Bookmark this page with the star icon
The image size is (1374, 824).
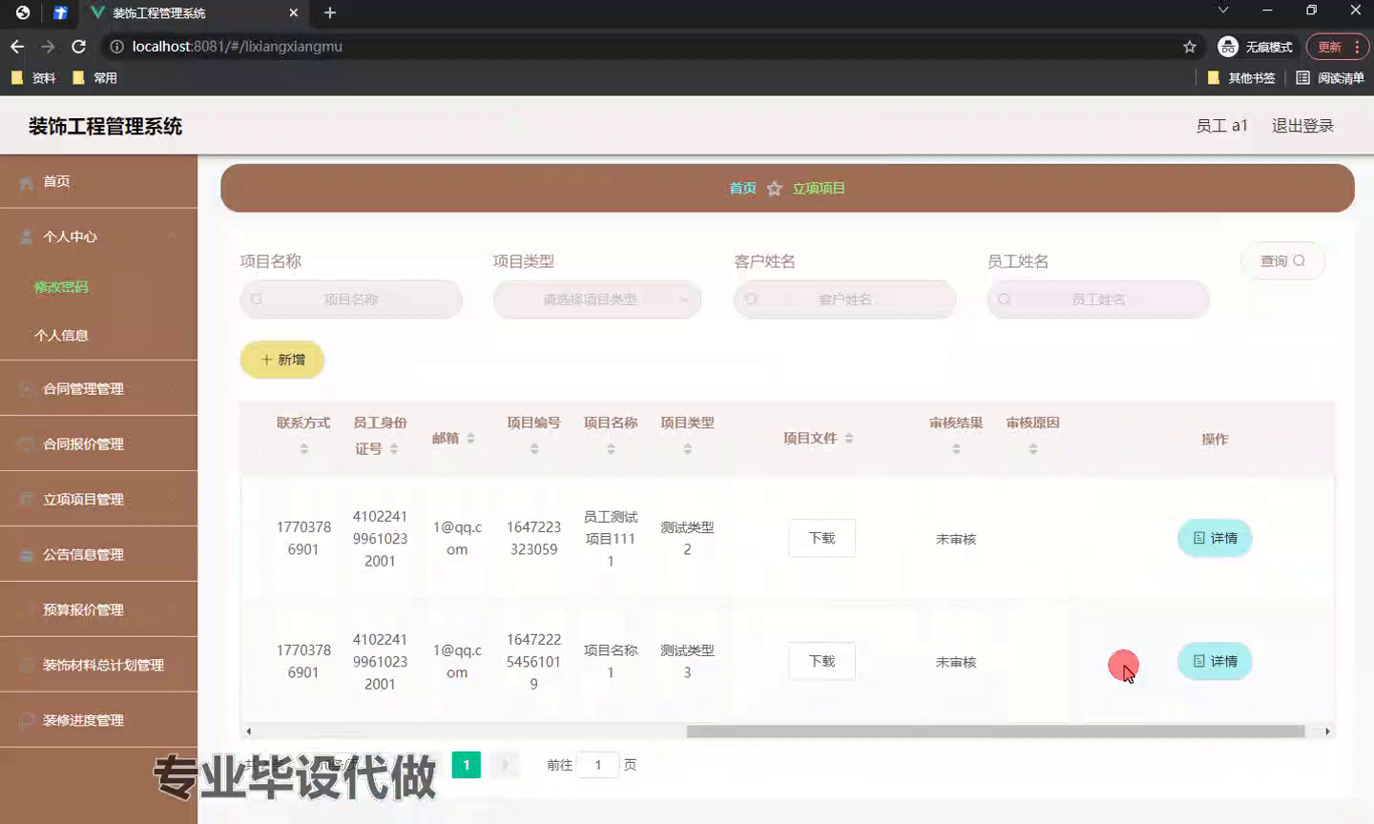point(1189,47)
